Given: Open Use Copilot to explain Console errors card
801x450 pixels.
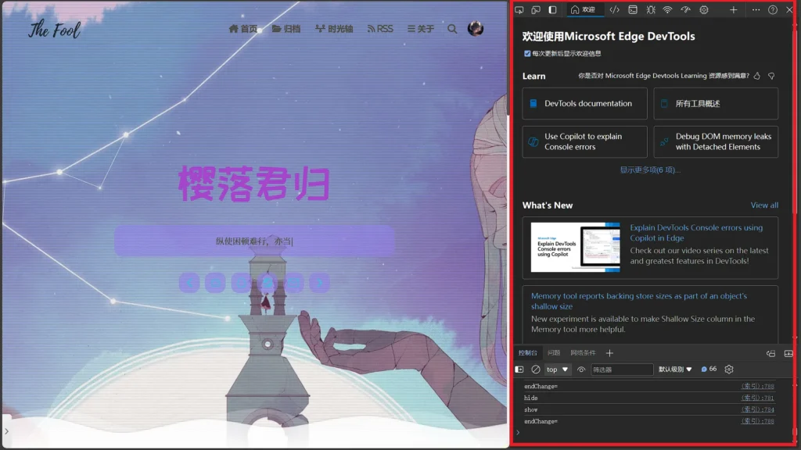Looking at the screenshot, I should (584, 142).
